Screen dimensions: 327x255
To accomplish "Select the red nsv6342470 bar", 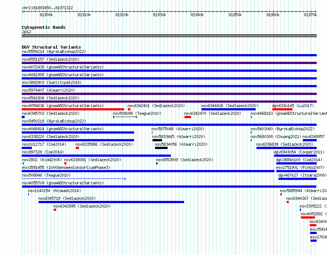I will click(188, 117).
